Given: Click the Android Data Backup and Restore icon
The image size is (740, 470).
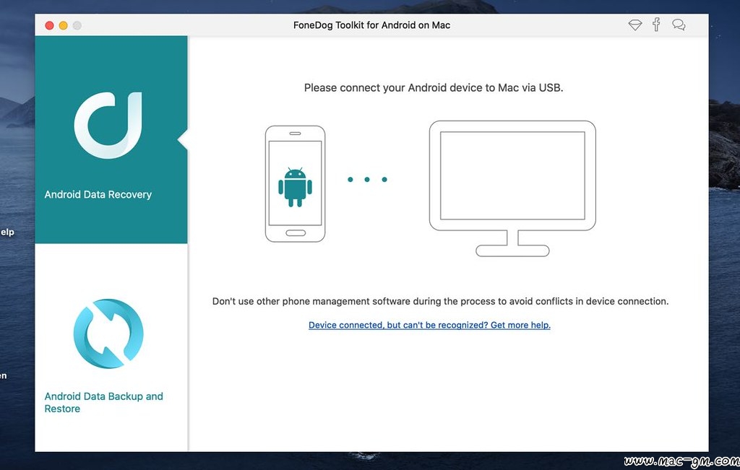Looking at the screenshot, I should tap(108, 334).
